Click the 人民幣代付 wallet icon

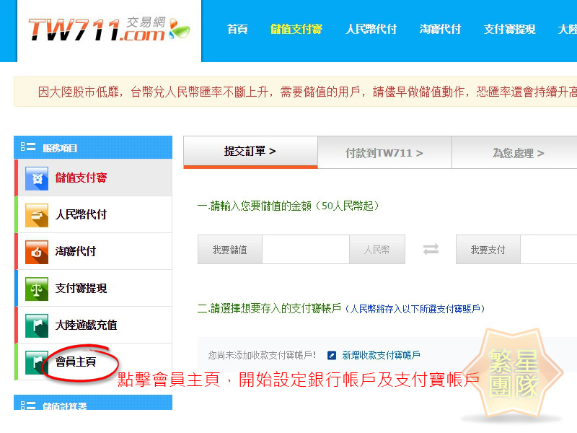(37, 215)
